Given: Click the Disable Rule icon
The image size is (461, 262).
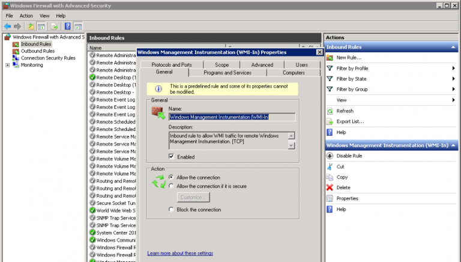Looking at the screenshot, I should [330, 156].
